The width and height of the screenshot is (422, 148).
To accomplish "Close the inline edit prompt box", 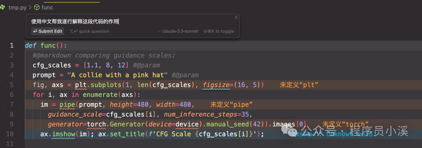I will click(x=236, y=17).
